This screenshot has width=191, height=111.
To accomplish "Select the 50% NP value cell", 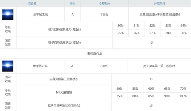I will [x=119, y=89].
